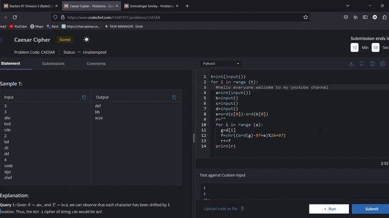The height and width of the screenshot is (218, 389).
Task: Click the 'Test against Custom Input' label
Action: pyautogui.click(x=222, y=175)
